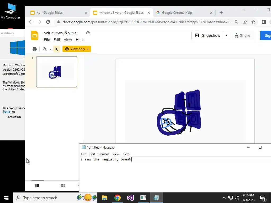This screenshot has width=271, height=203.
Task: Reload the page in Chrome
Action: coord(48,22)
